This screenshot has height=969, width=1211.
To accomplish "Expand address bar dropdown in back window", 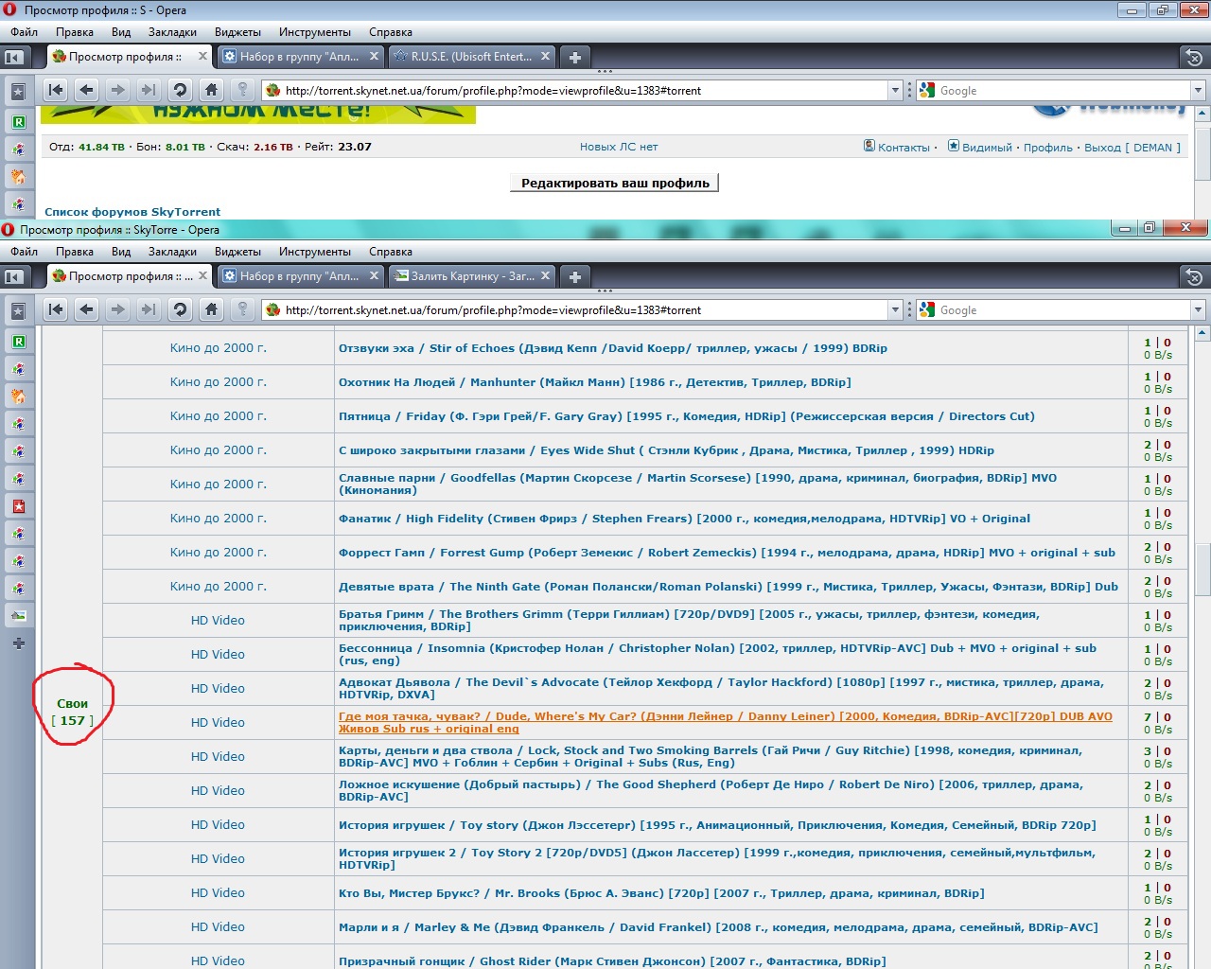I will (895, 90).
